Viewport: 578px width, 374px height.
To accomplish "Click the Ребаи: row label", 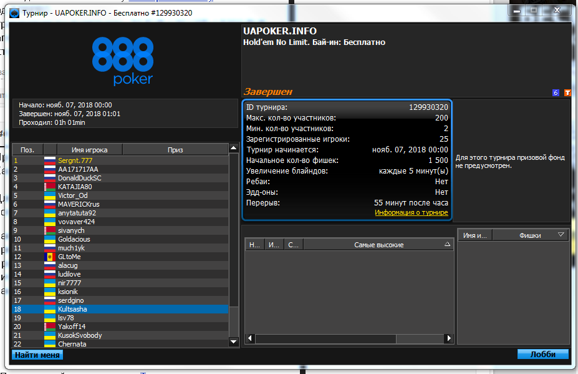I will tap(258, 182).
